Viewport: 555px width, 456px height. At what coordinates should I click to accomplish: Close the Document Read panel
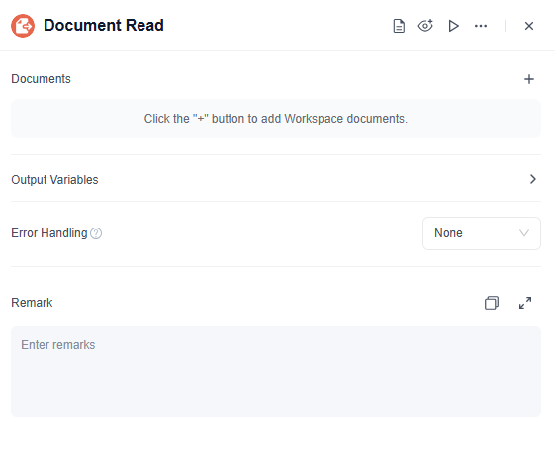(529, 26)
